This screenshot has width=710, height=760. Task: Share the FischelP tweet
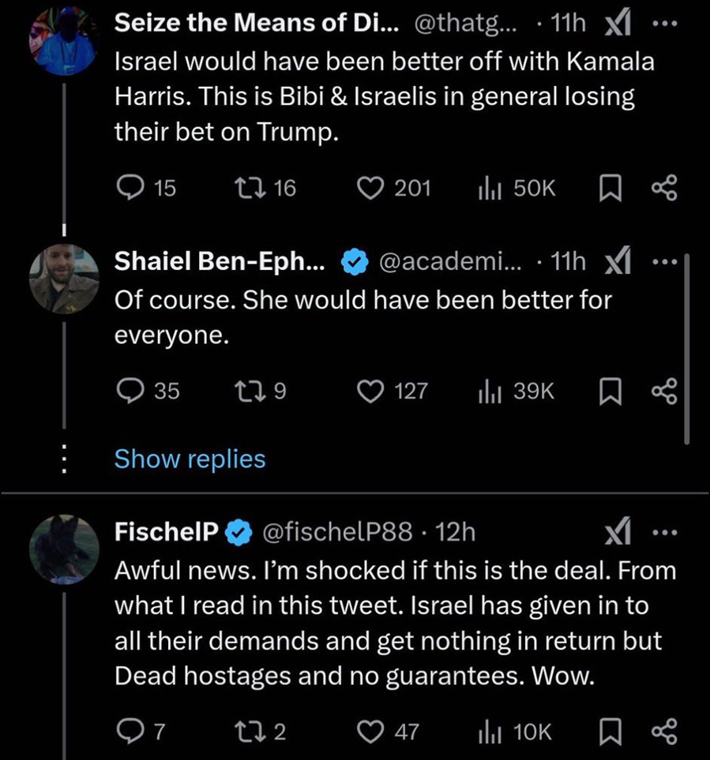coord(663,732)
